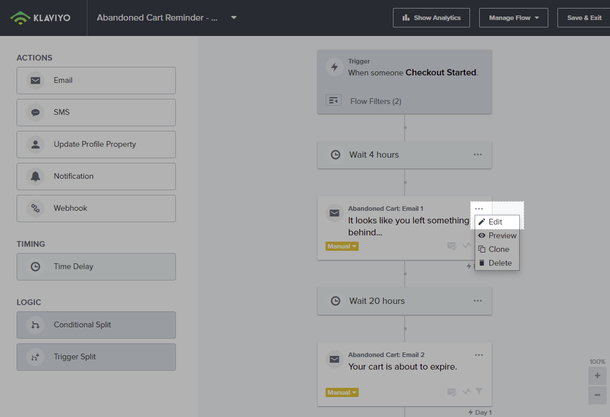
Task: Choose Clone from the context menu
Action: [x=498, y=249]
